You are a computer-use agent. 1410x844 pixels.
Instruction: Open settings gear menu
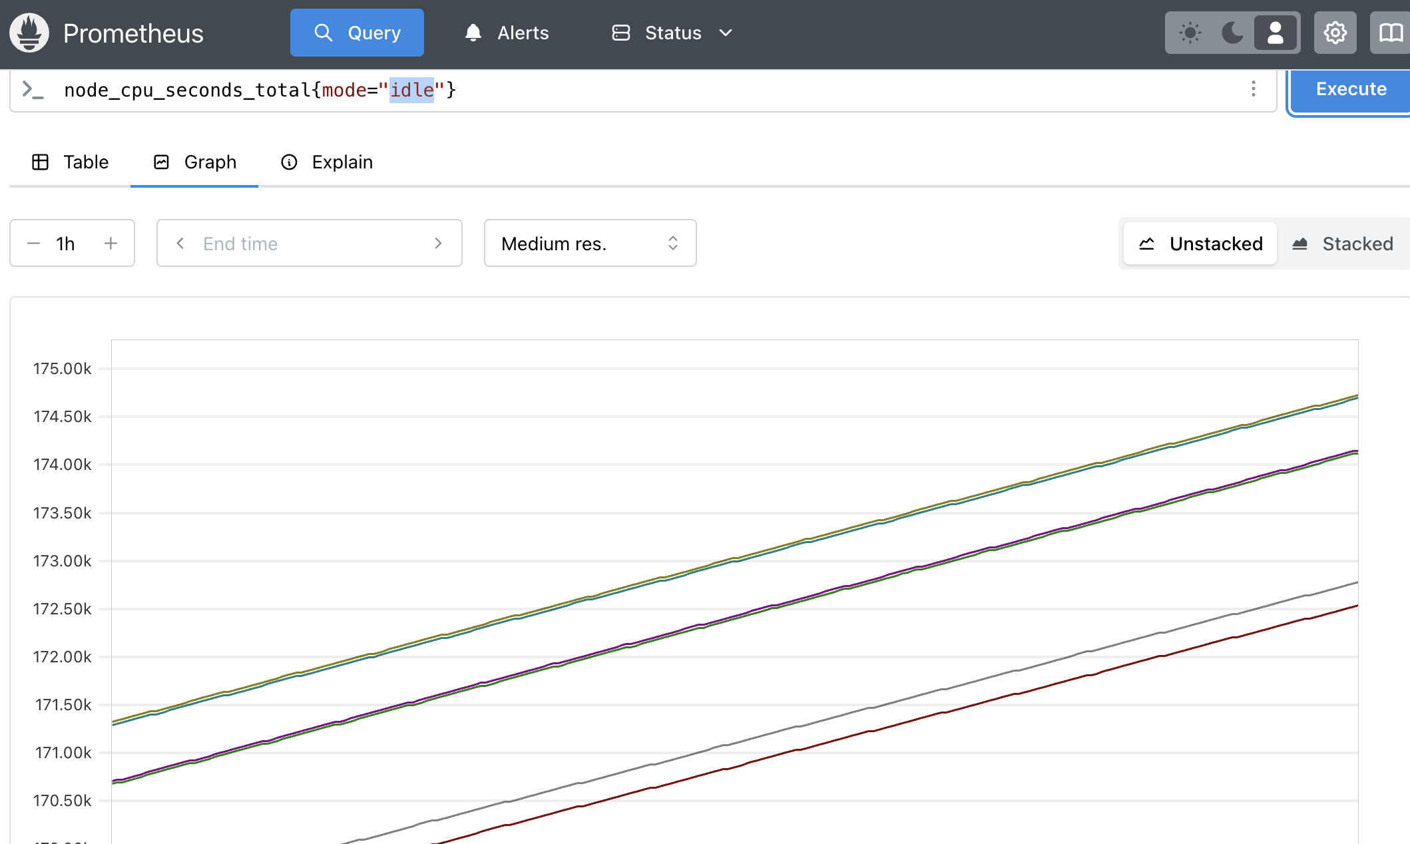point(1335,33)
